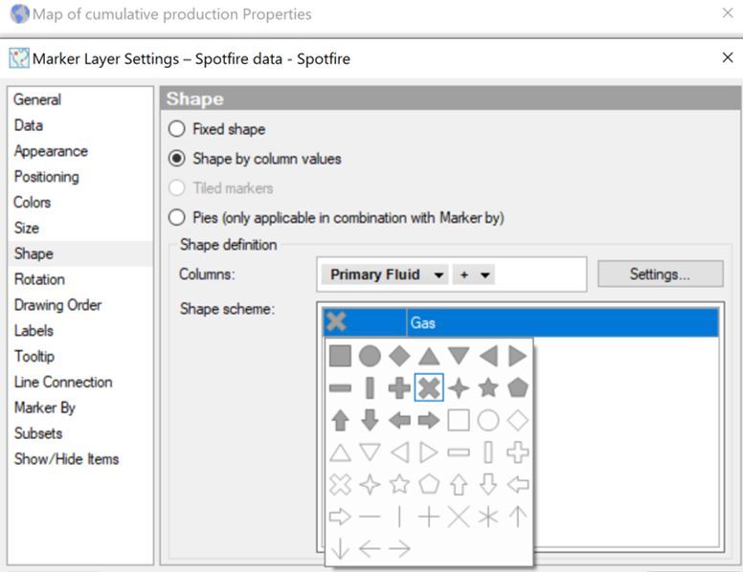Image resolution: width=743 pixels, height=572 pixels.
Task: Select the filled pentagon marker shape
Action: pos(518,388)
